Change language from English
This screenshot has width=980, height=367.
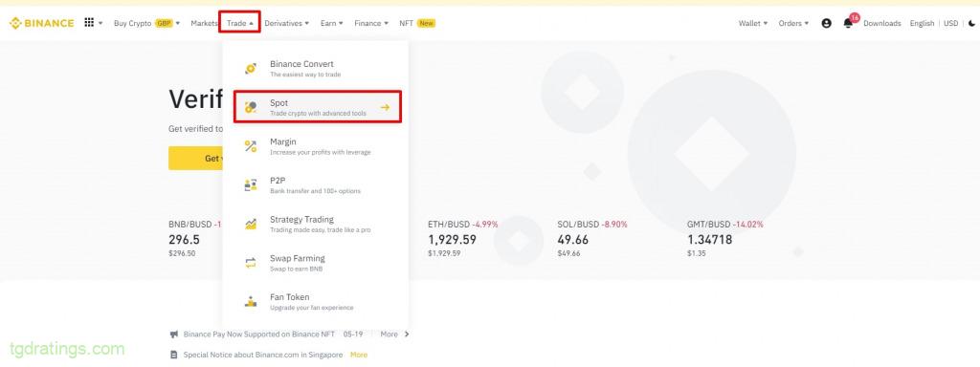click(x=922, y=23)
